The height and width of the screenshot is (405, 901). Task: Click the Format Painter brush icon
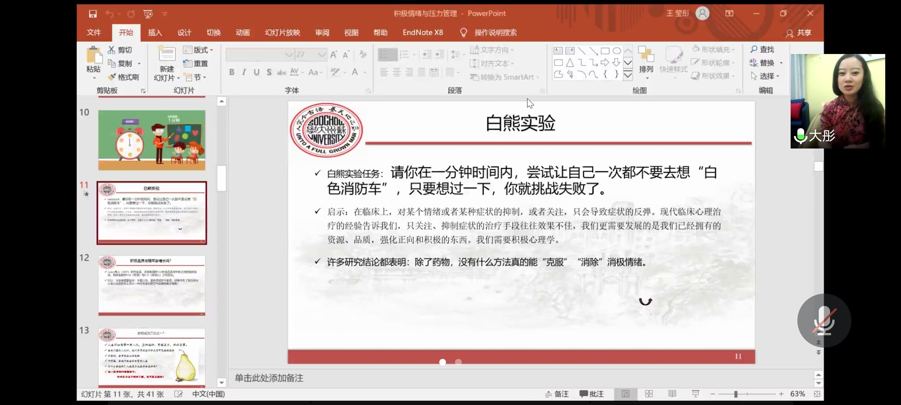click(111, 77)
